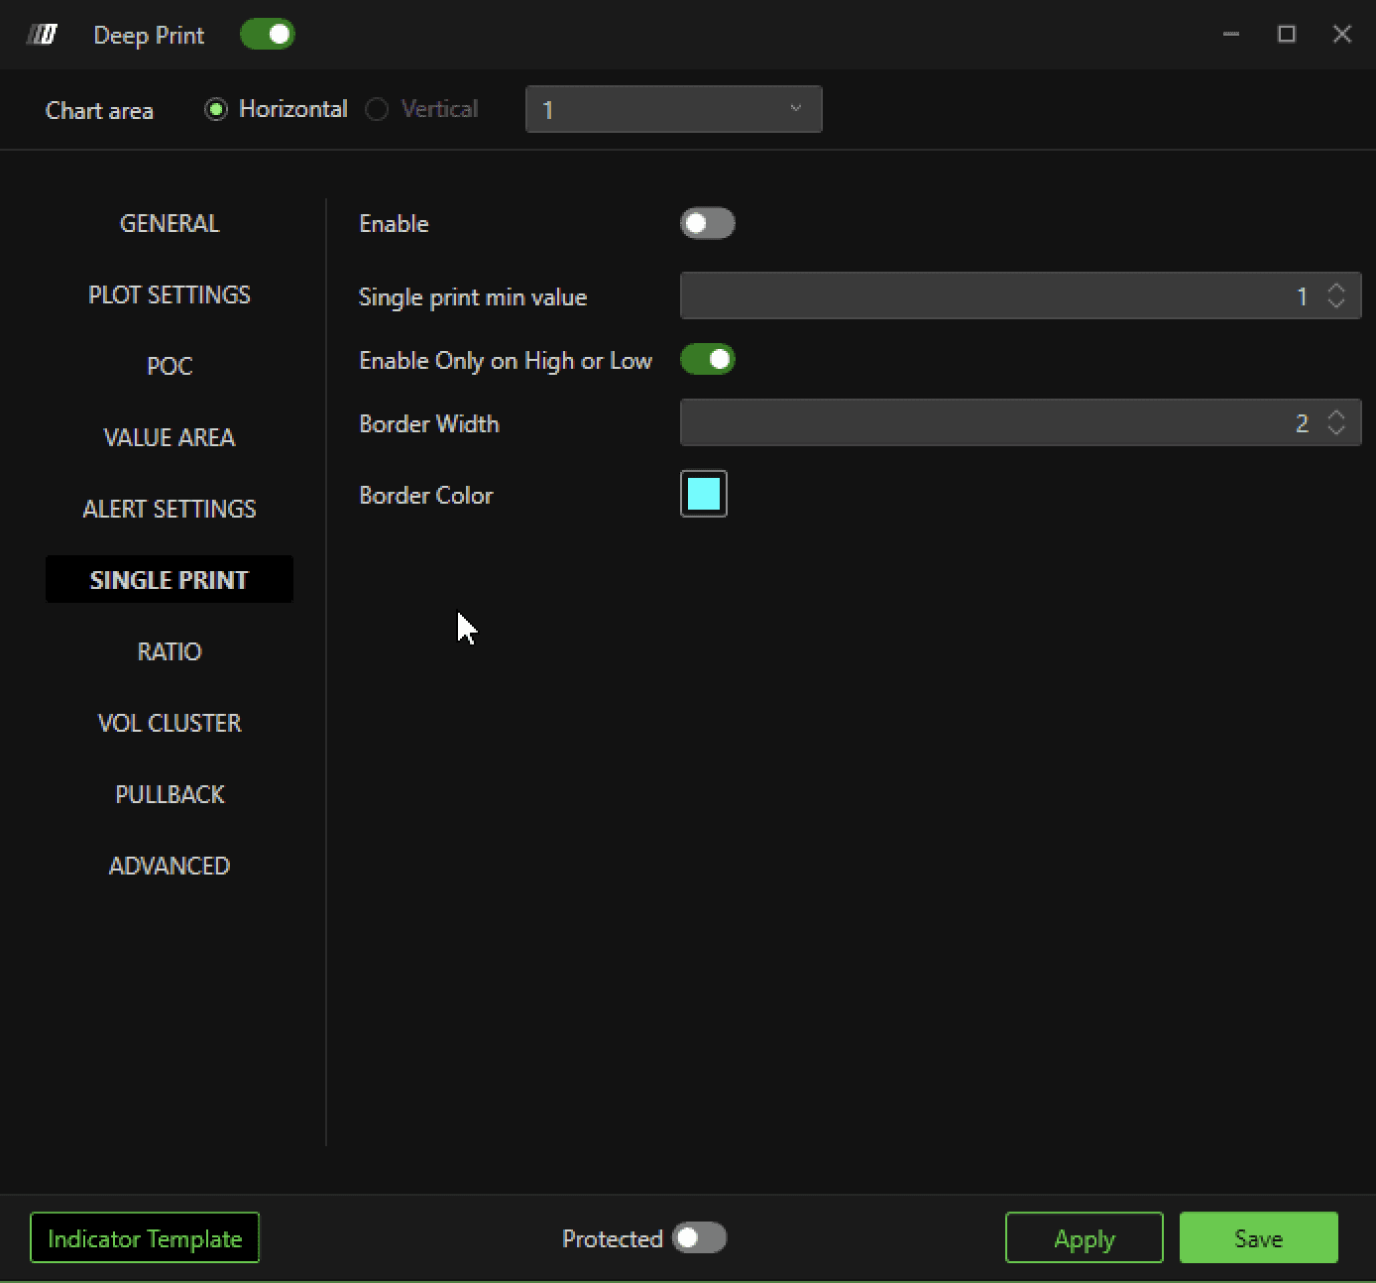The height and width of the screenshot is (1283, 1376).
Task: Open the ADVANCED settings tab
Action: 170,866
